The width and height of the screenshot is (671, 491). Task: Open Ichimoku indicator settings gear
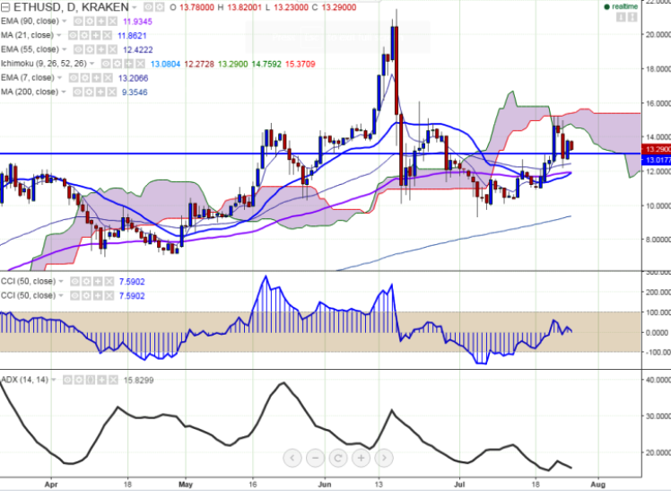pyautogui.click(x=118, y=64)
